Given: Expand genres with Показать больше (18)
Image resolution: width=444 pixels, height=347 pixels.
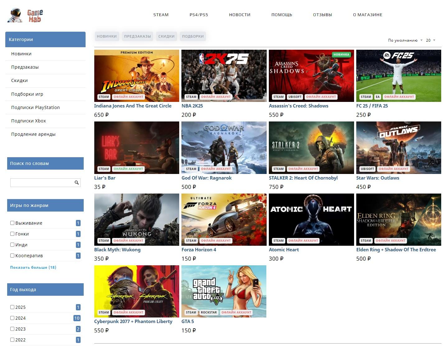Looking at the screenshot, I should coord(33,267).
